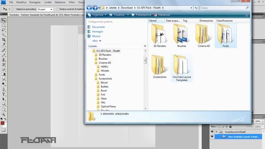Sort by Dimensione column header
This screenshot has height=149, width=265.
click(206, 21)
